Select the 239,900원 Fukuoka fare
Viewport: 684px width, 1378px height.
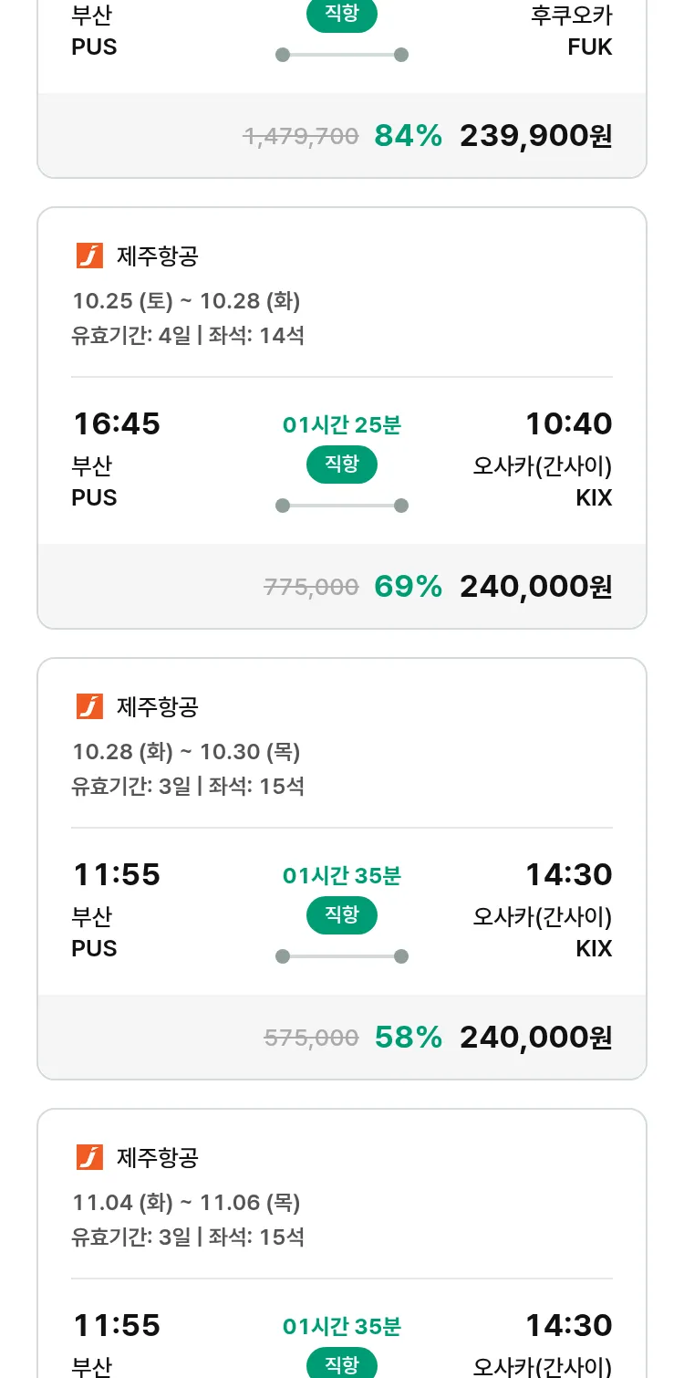[535, 136]
